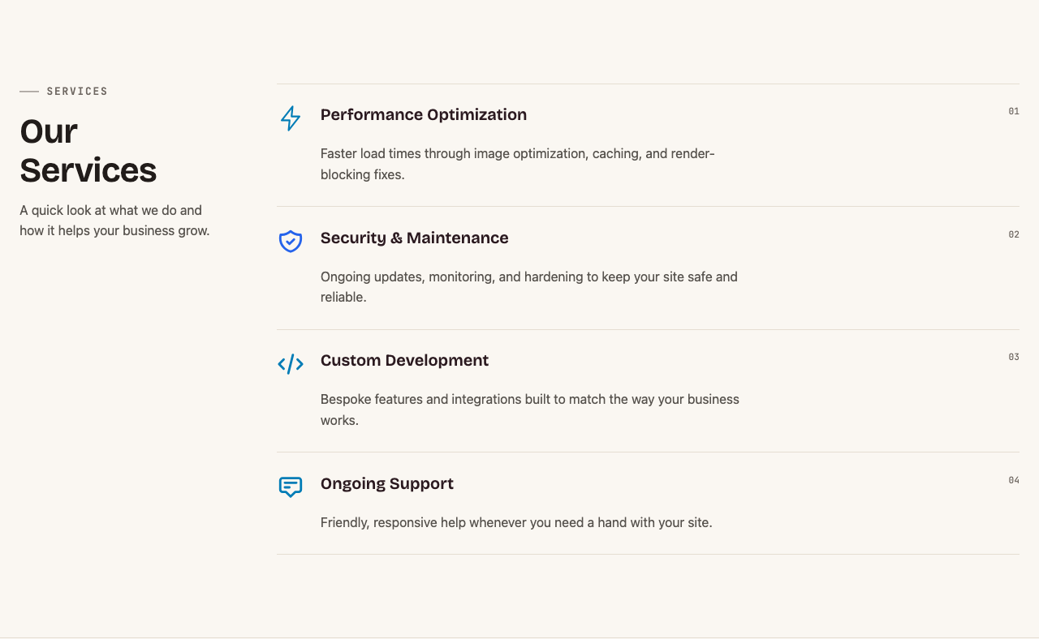This screenshot has width=1039, height=639.
Task: Click the 01 item number
Action: coord(1014,111)
